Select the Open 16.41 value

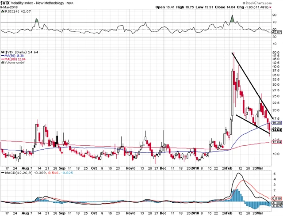[x=165, y=7]
